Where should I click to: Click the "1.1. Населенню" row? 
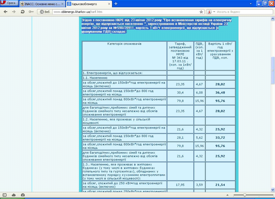[x=124, y=78]
